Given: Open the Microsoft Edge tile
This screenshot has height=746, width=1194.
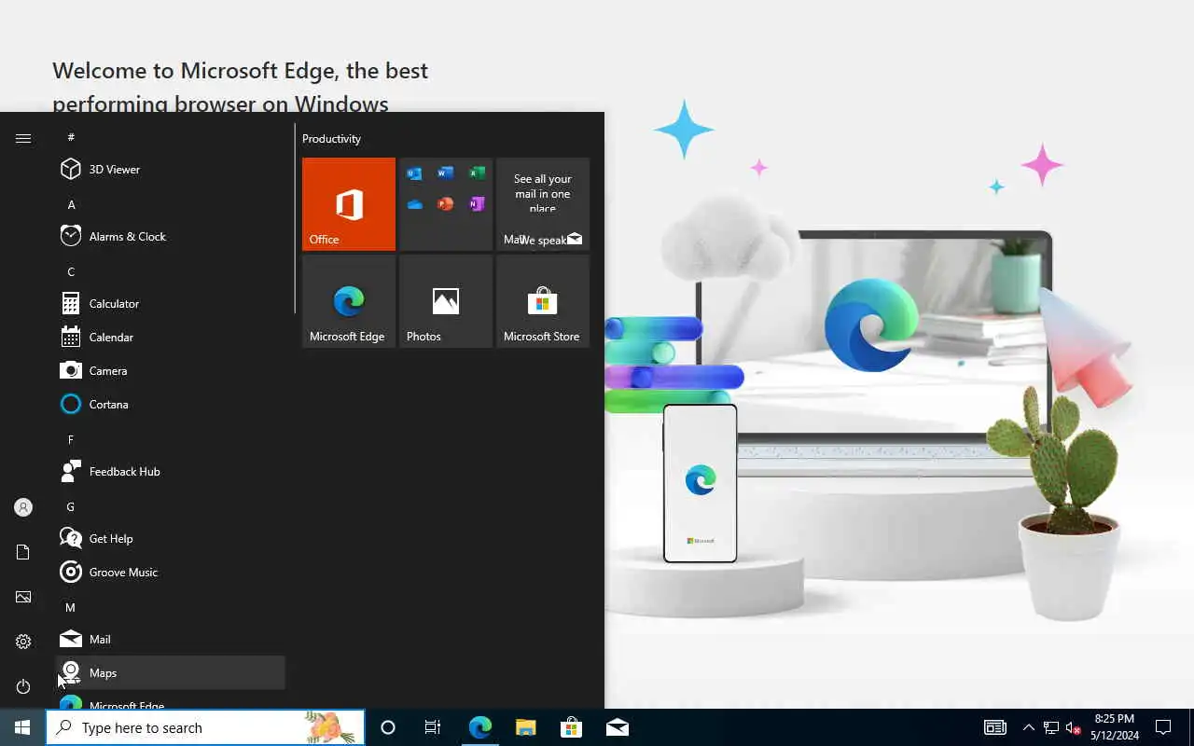Looking at the screenshot, I should click(x=349, y=301).
